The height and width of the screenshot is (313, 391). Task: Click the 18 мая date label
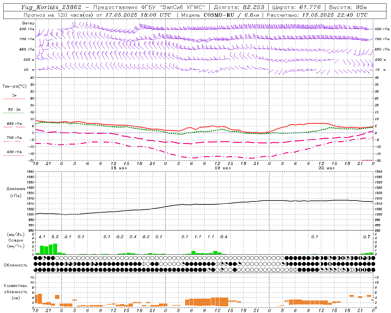pos(119,168)
